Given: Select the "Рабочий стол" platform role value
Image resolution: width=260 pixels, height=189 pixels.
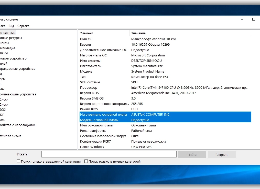Looking at the screenshot, I should pos(142,131).
